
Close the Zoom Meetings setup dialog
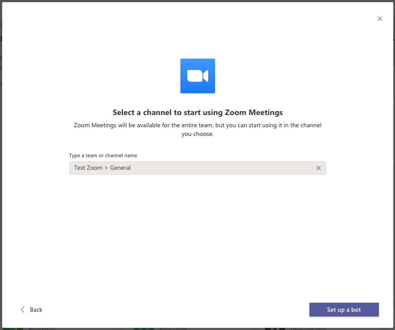380,19
